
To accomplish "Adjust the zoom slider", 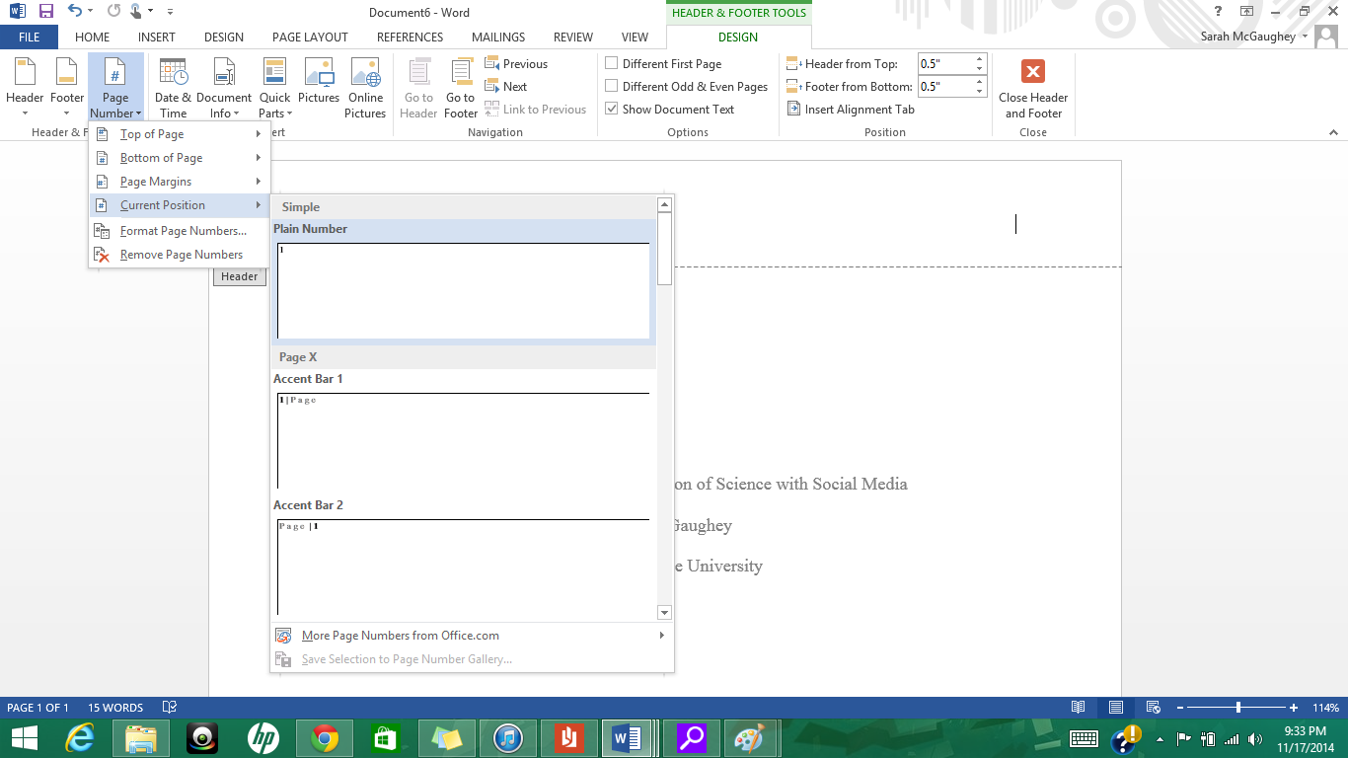I will pos(1236,708).
